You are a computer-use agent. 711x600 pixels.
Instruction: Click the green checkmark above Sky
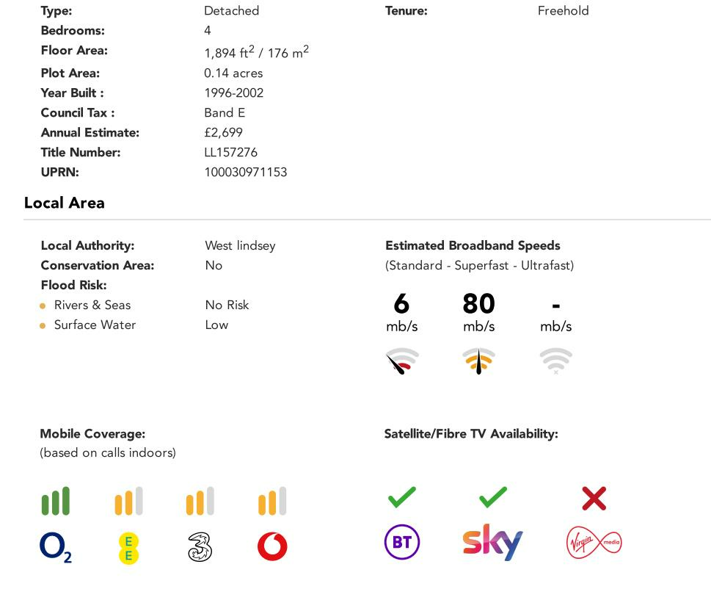tap(492, 497)
